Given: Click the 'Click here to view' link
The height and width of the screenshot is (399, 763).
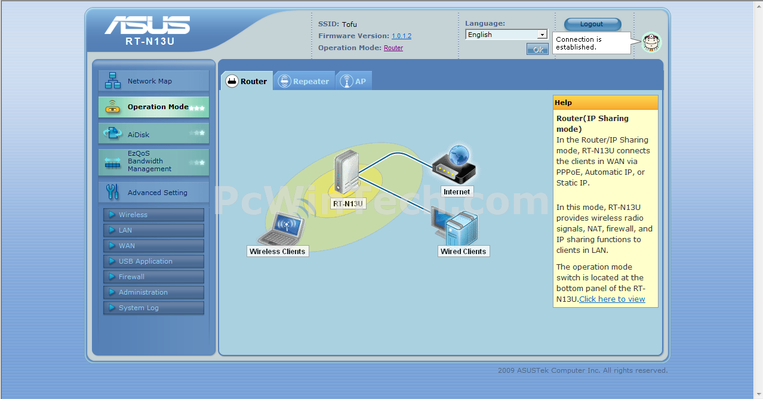Looking at the screenshot, I should pos(612,299).
